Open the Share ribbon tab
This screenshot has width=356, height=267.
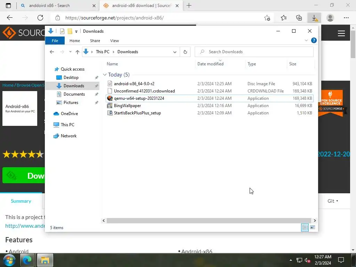tap(95, 41)
